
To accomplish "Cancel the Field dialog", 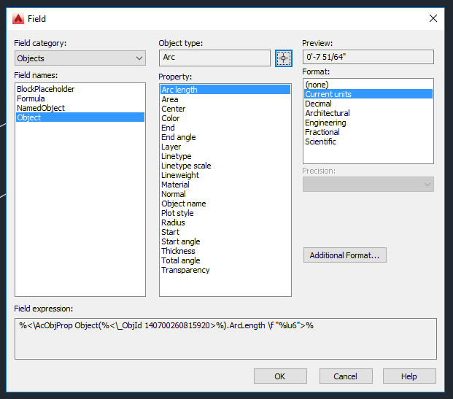I will [x=345, y=376].
